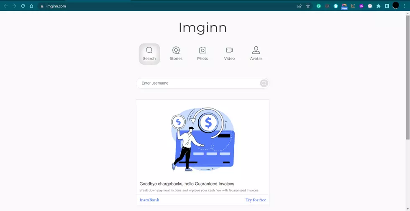410x211 pixels.
Task: Go to the browser home page
Action: [31, 6]
